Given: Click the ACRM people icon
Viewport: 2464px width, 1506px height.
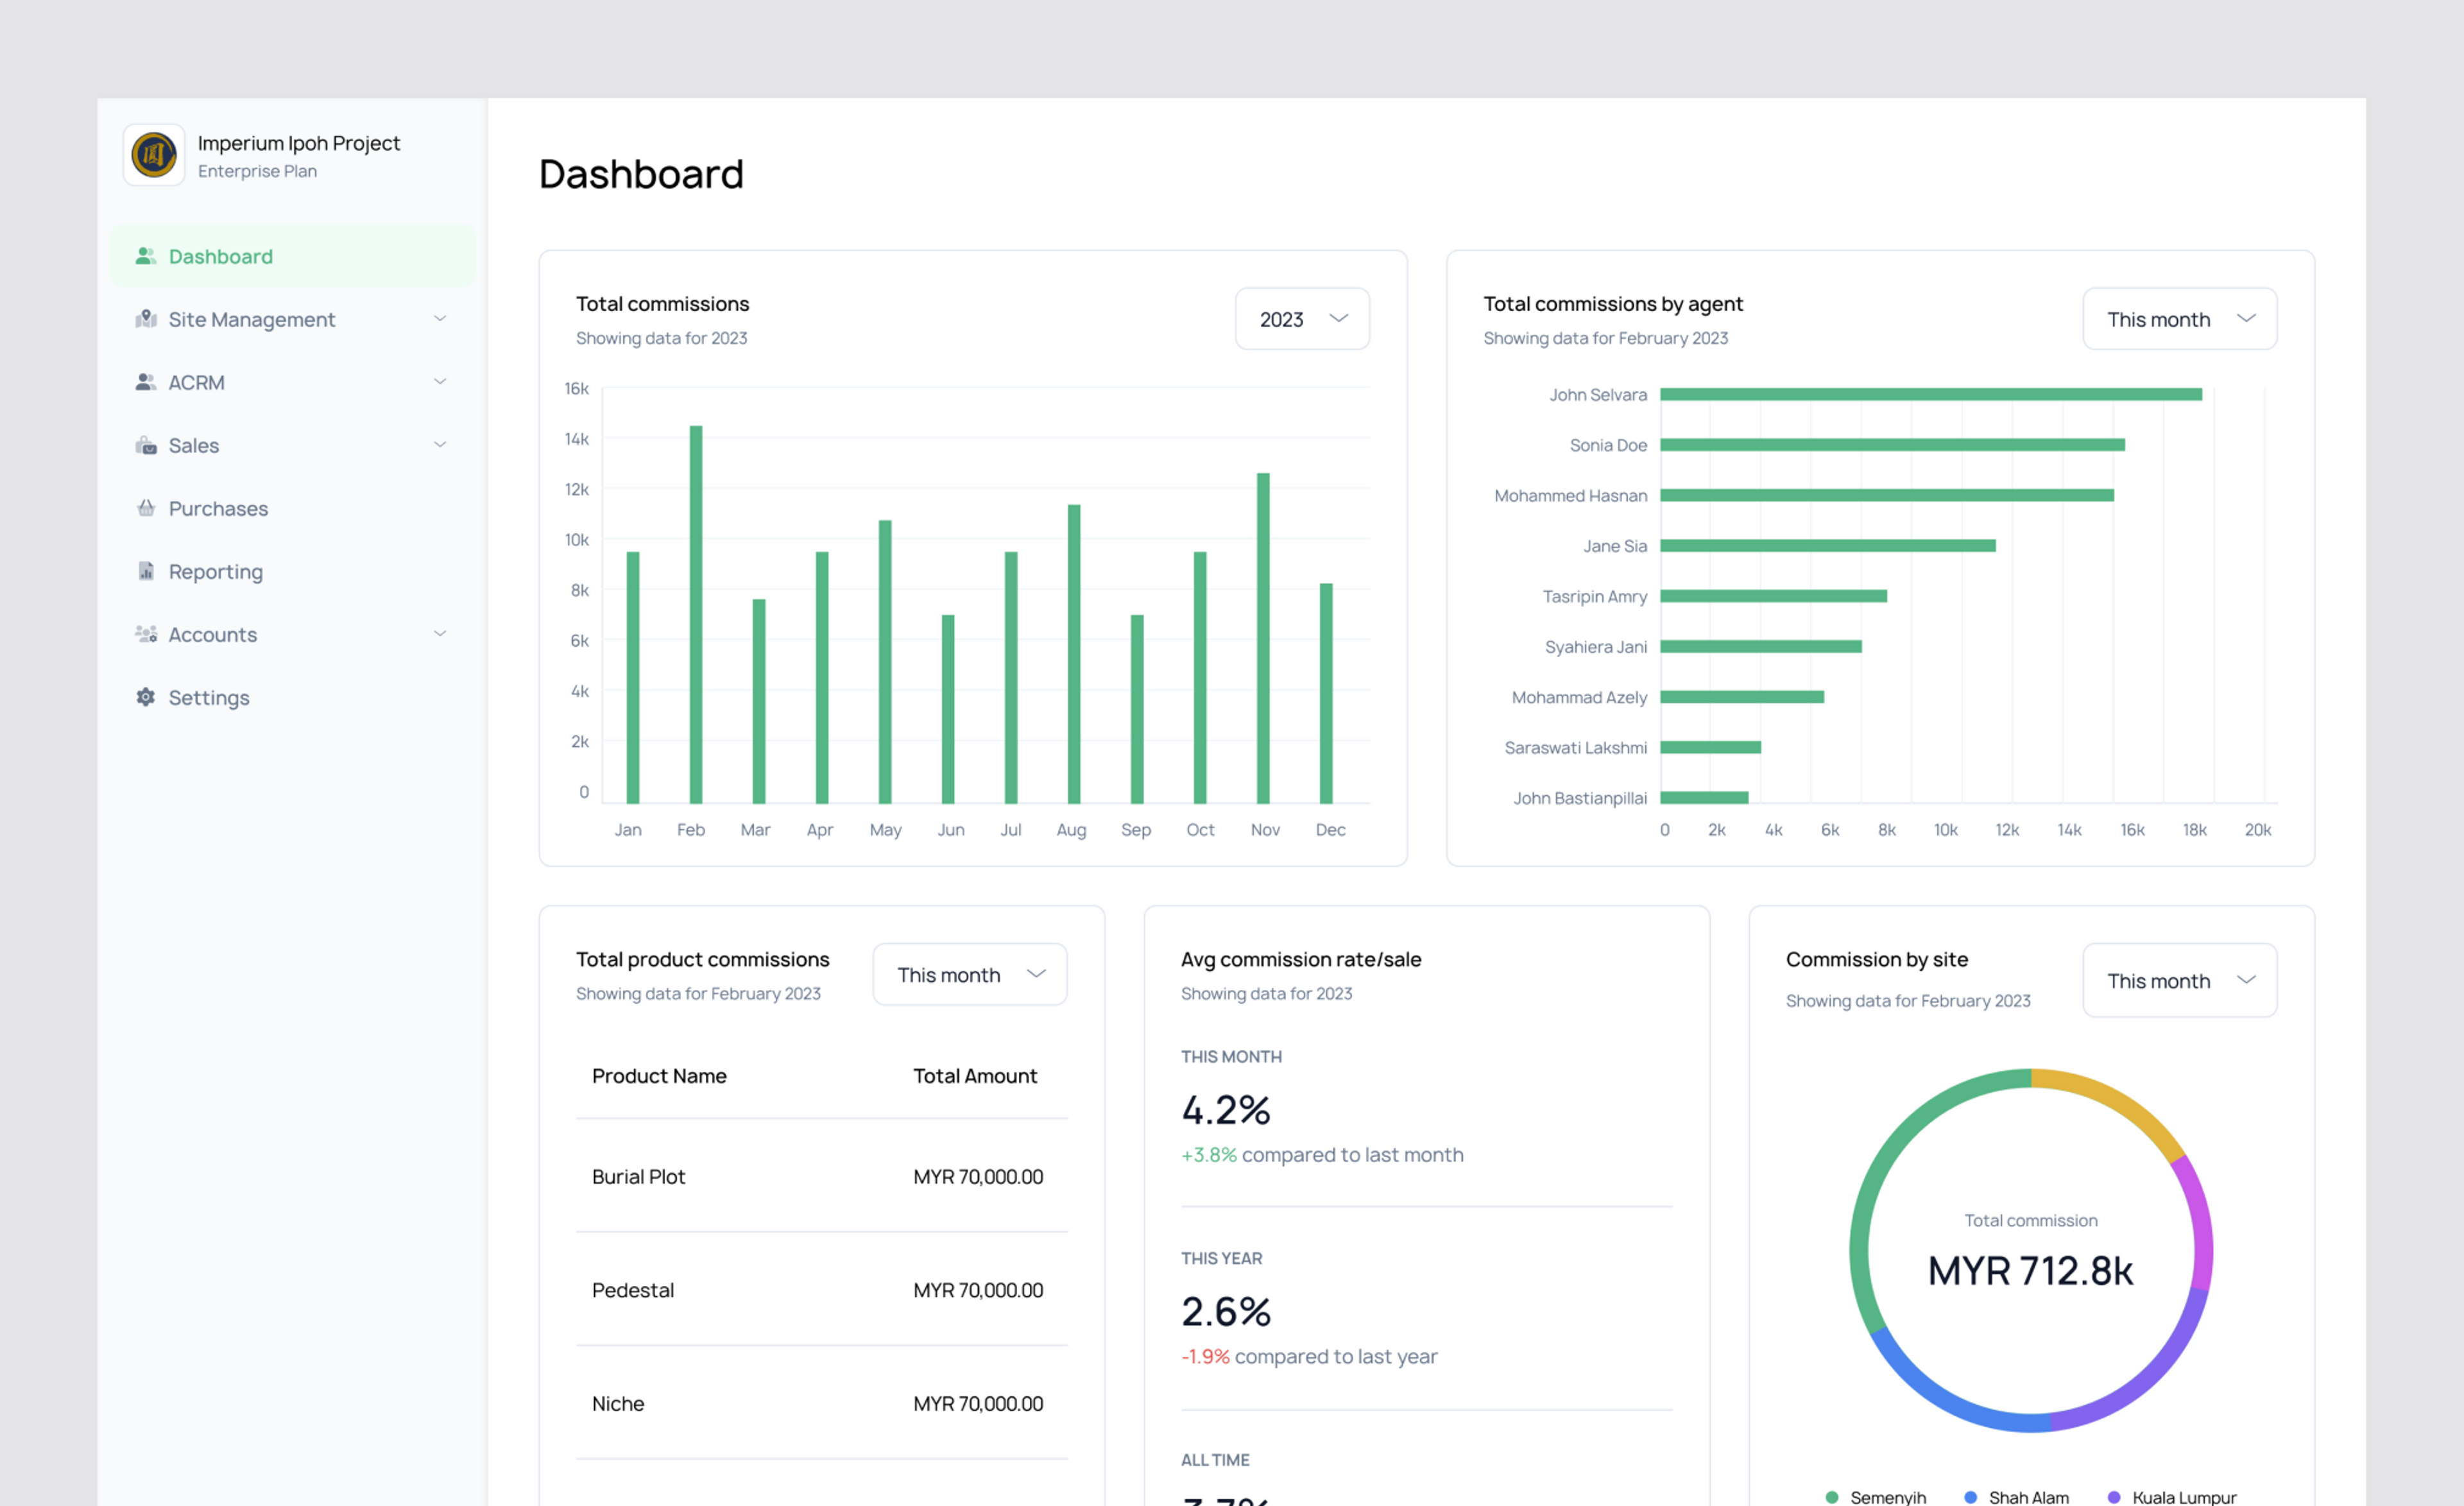Looking at the screenshot, I should point(146,382).
